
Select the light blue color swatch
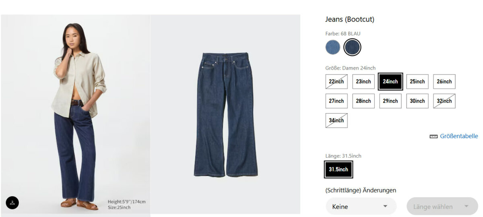pos(333,48)
